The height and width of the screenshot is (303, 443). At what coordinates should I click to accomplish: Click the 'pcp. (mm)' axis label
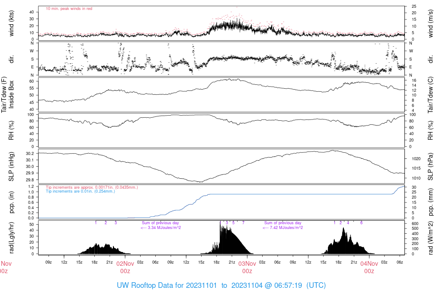click(430, 202)
